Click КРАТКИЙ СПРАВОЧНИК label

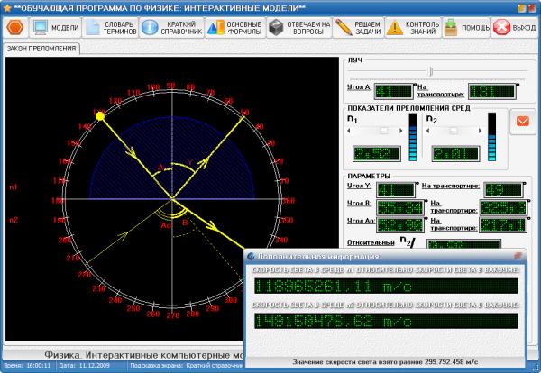pyautogui.click(x=181, y=28)
